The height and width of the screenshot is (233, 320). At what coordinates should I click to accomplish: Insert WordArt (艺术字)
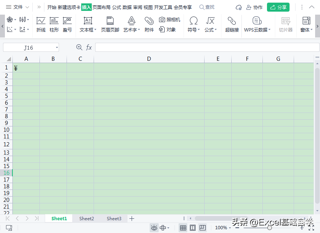click(x=132, y=25)
